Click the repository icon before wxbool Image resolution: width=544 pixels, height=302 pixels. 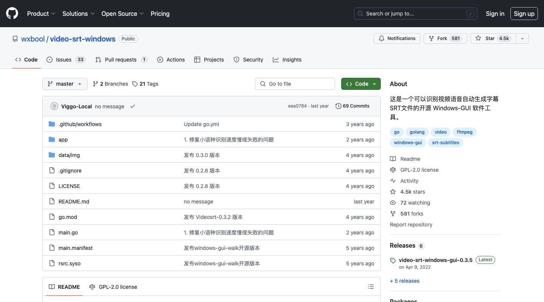[x=15, y=39]
